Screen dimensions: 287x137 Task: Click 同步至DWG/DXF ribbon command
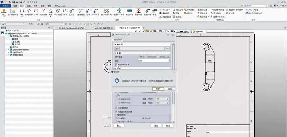254,13
